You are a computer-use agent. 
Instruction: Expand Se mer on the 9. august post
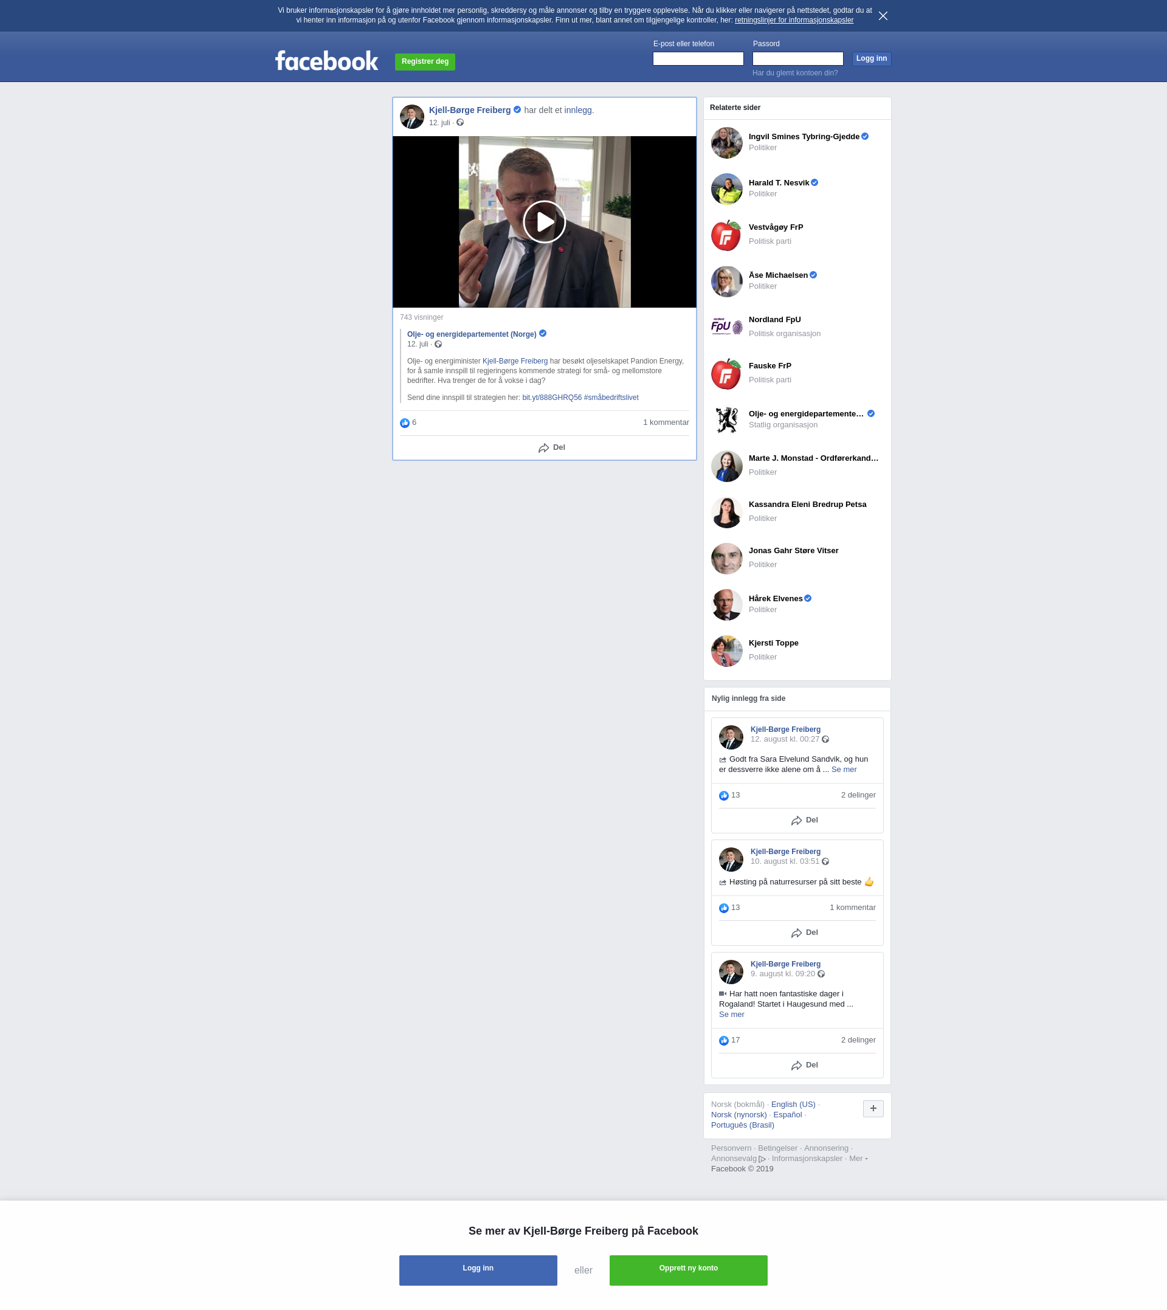coord(731,1015)
